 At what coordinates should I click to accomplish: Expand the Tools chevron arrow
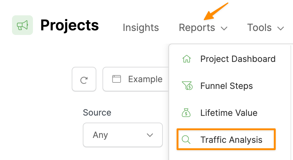tap(280, 29)
